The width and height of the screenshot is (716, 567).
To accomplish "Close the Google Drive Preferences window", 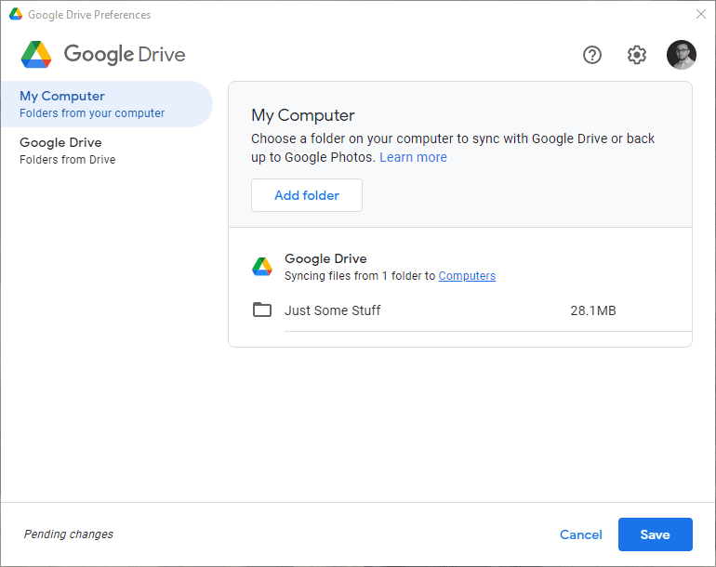I will [x=701, y=14].
